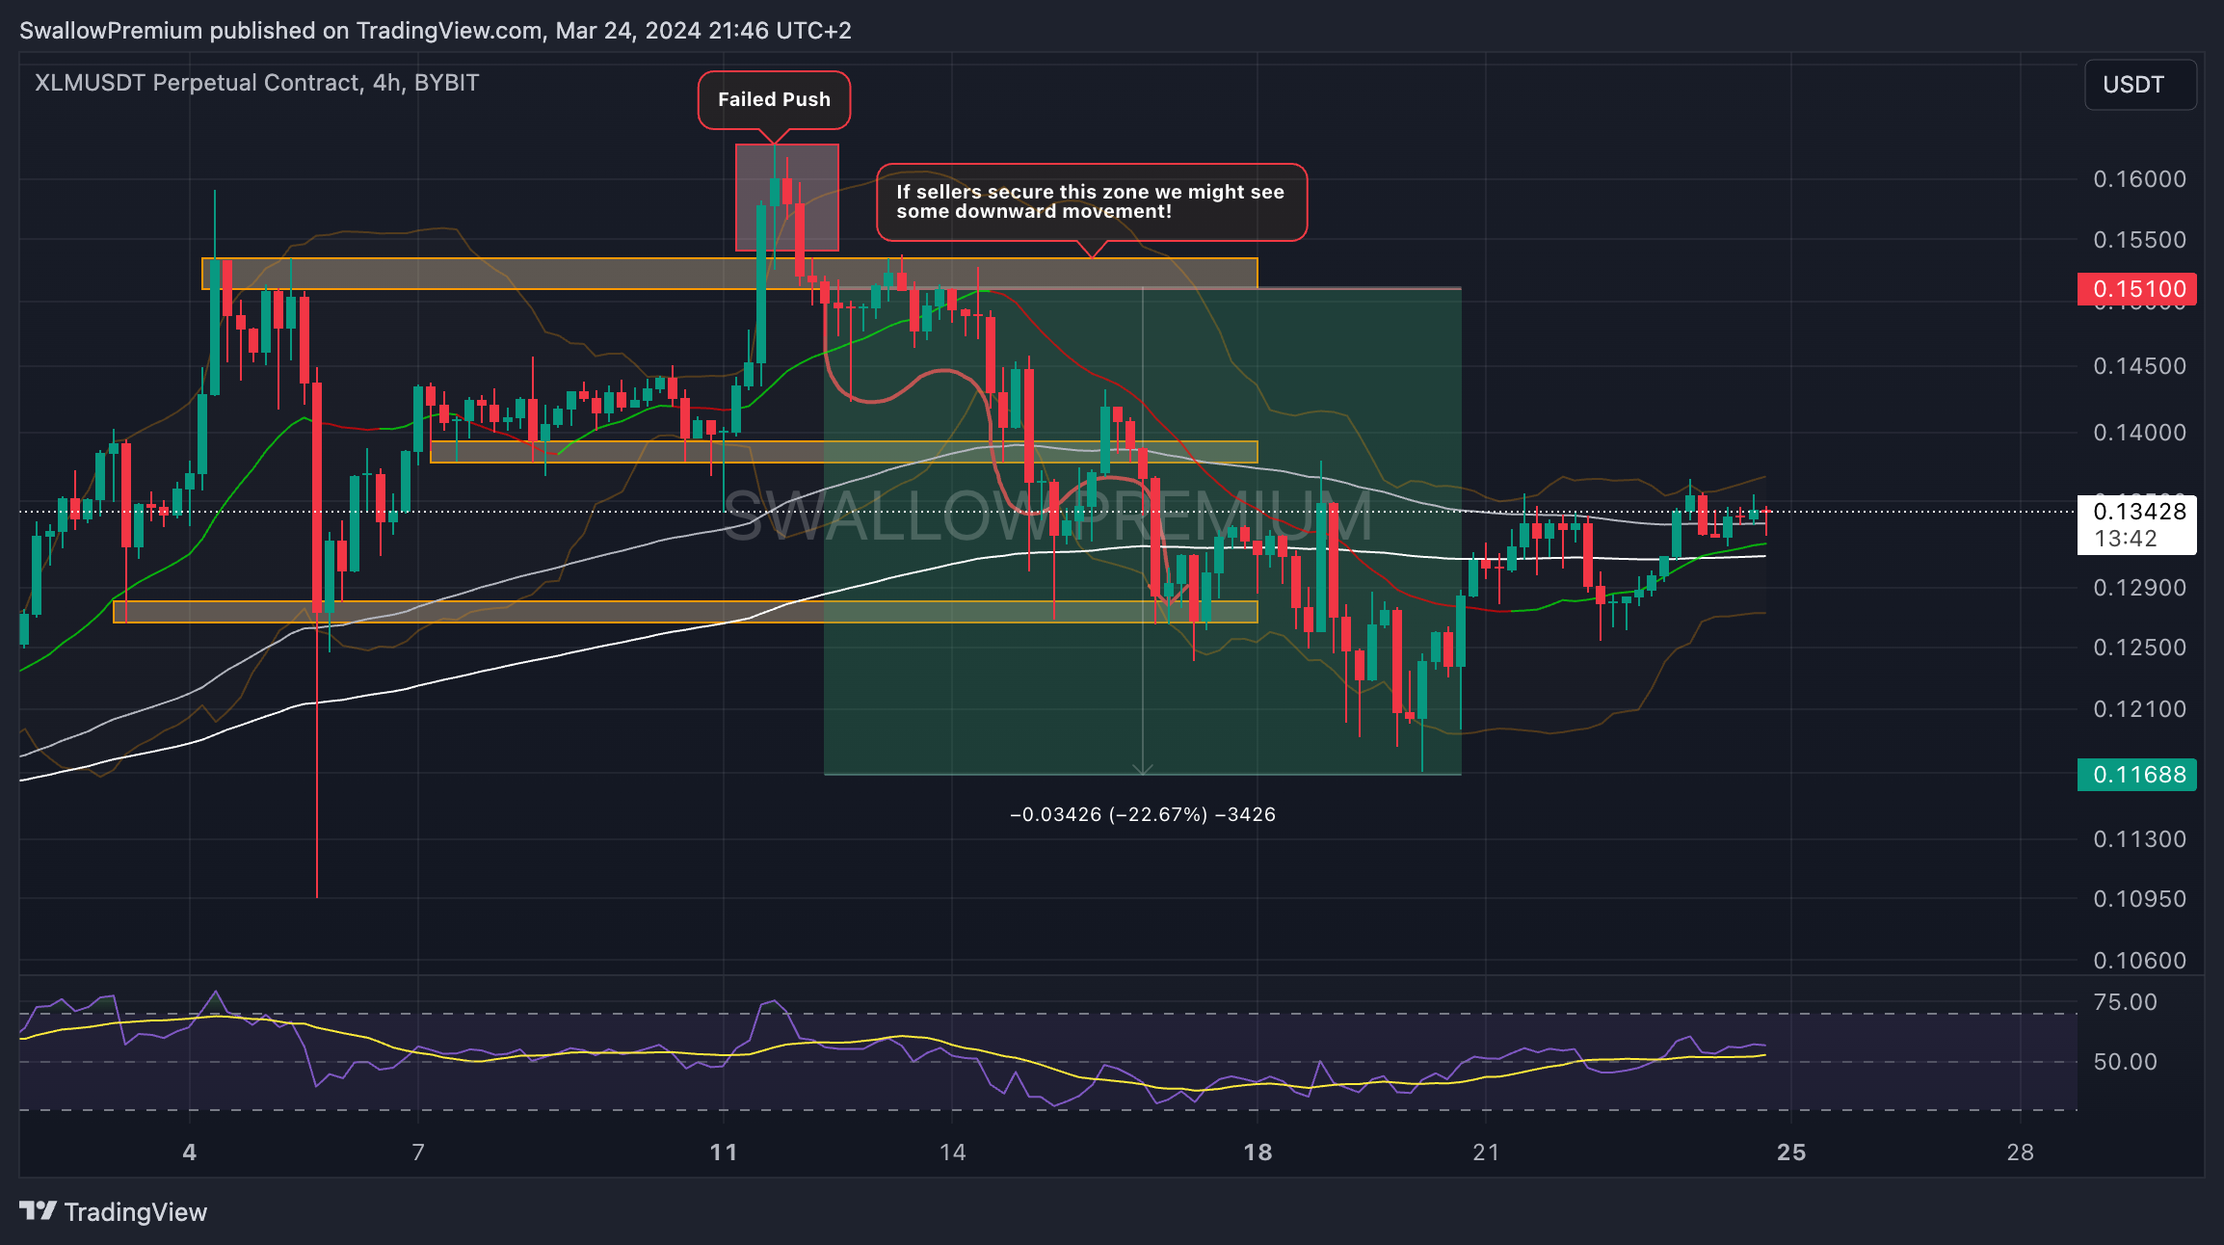Viewport: 2224px width, 1245px height.
Task: Click the -0.03426 (-22.67%) measurement text
Action: coord(1143,814)
